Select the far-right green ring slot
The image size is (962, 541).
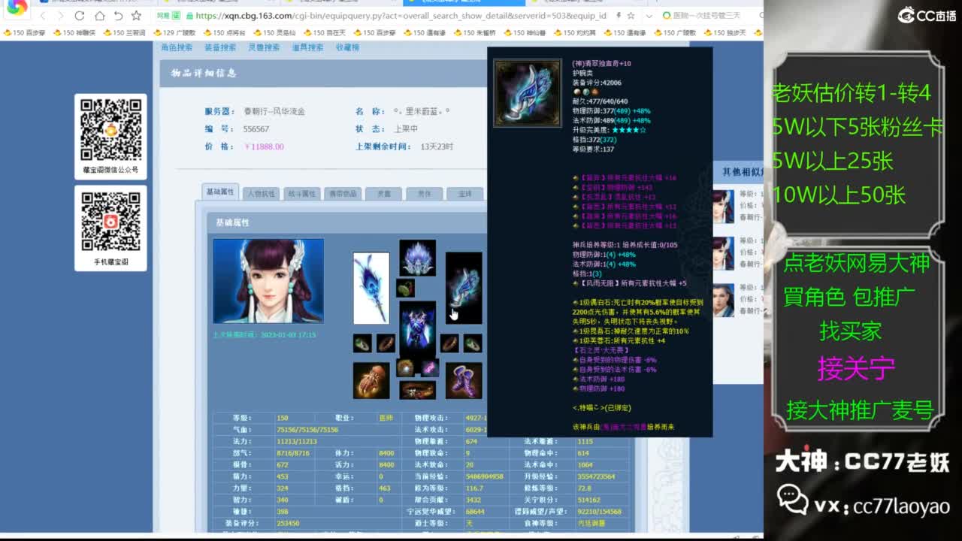pyautogui.click(x=473, y=343)
